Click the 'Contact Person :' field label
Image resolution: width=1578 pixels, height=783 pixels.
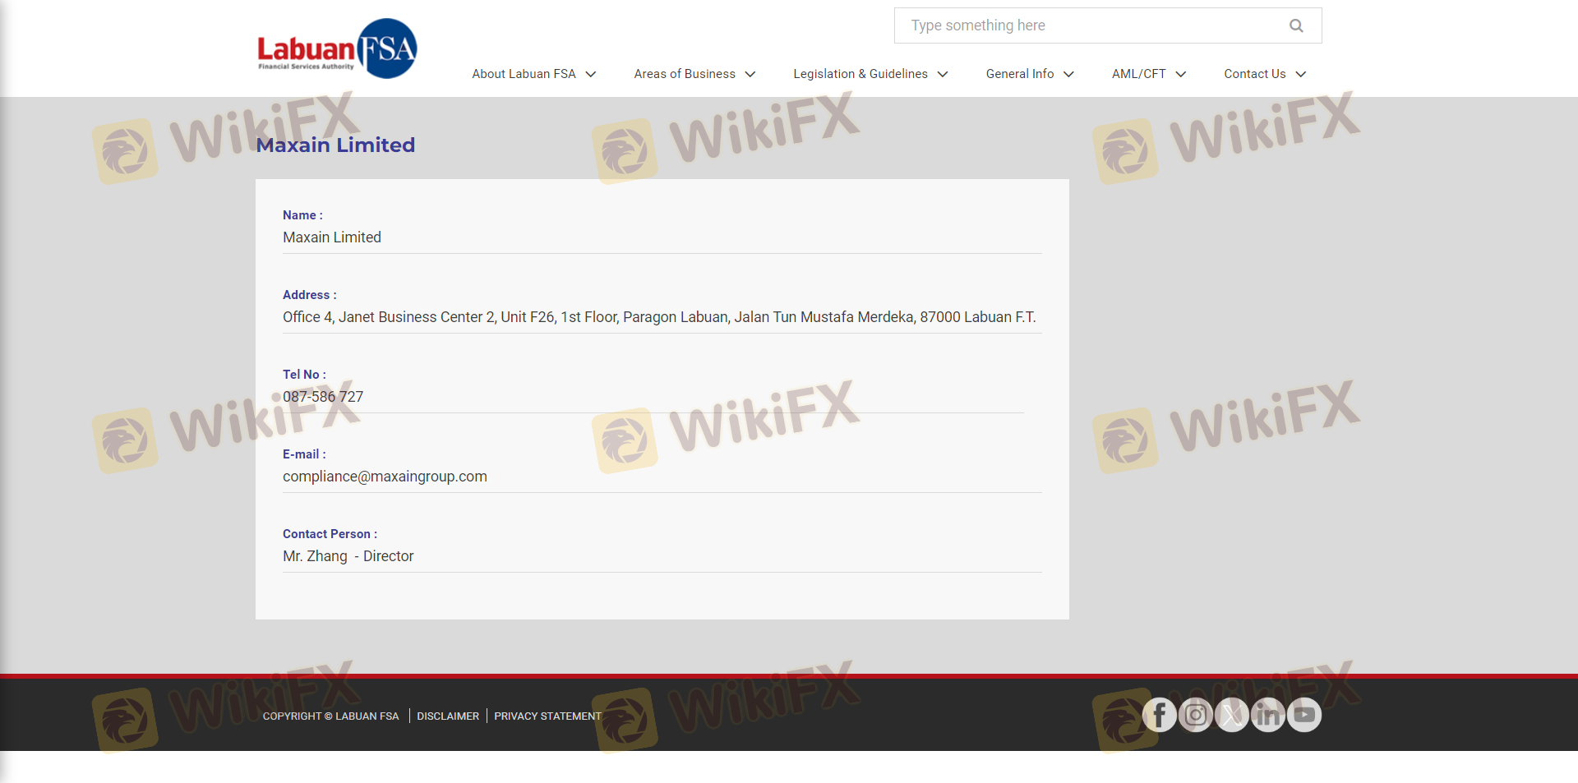coord(330,534)
